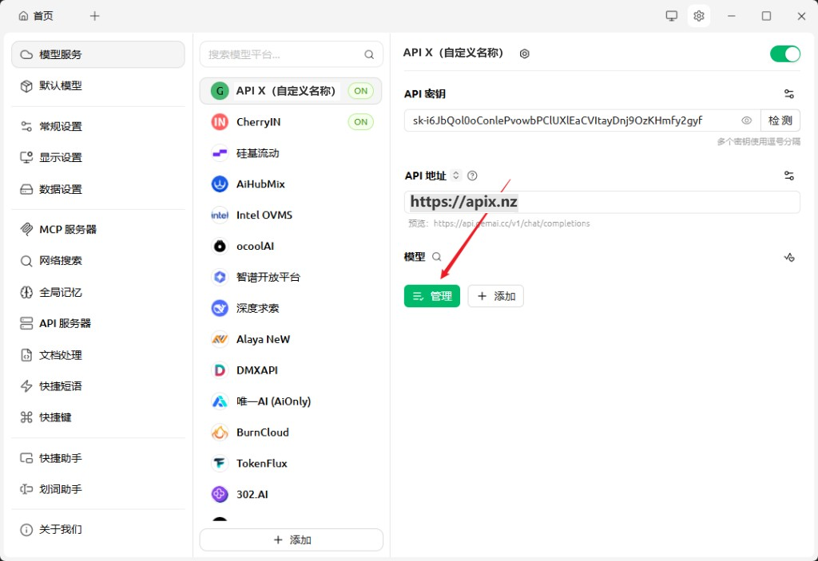
Task: Click the ocoolAI provider icon
Action: 220,246
